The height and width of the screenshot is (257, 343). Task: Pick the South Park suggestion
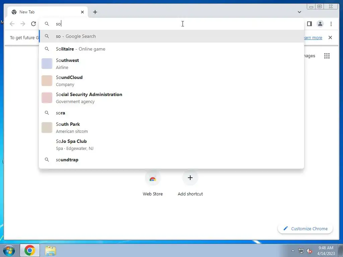coord(171,127)
